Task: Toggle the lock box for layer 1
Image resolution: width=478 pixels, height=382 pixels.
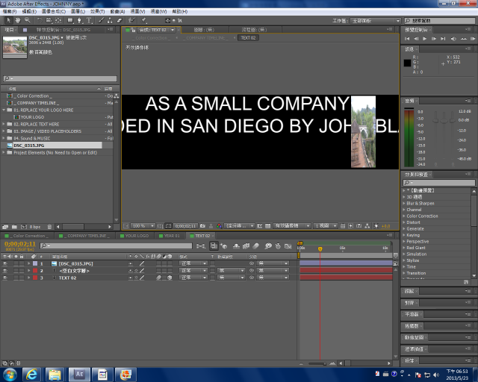Action: (22, 263)
